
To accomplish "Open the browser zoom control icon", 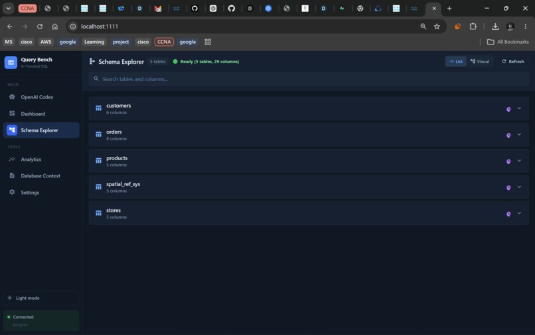I will pyautogui.click(x=423, y=27).
